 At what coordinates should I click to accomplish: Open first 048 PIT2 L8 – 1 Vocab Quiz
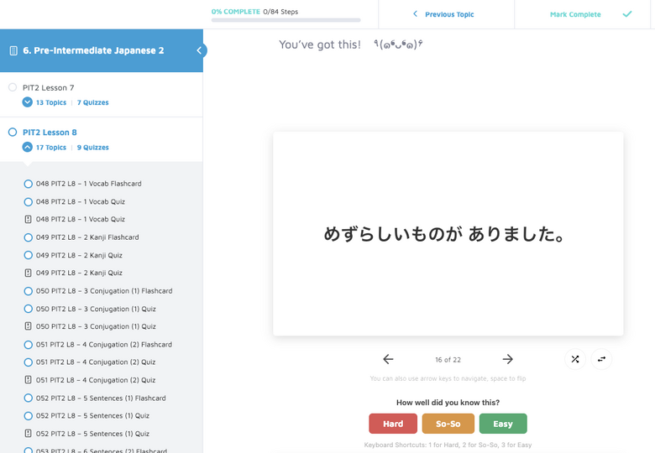[81, 201]
